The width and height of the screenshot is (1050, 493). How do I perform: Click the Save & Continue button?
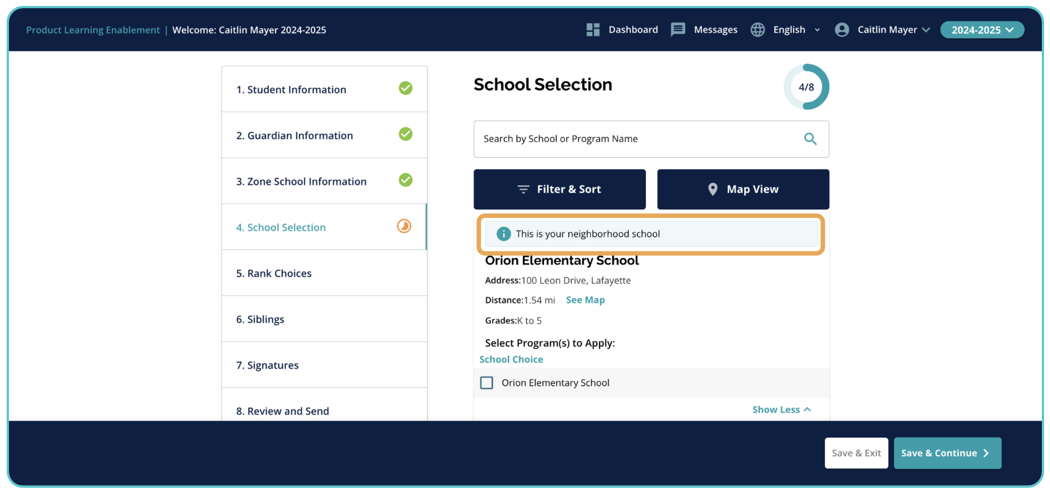click(x=947, y=453)
